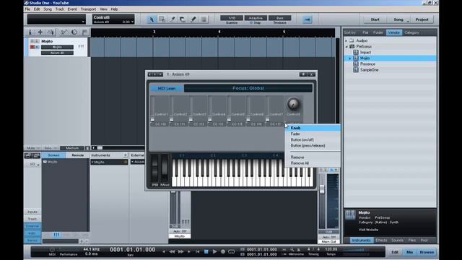
Task: Click the Edit view button
Action: tap(395, 252)
